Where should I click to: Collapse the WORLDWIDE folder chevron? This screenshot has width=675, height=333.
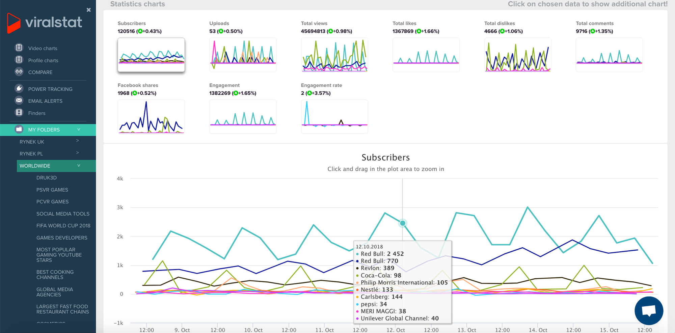point(79,165)
